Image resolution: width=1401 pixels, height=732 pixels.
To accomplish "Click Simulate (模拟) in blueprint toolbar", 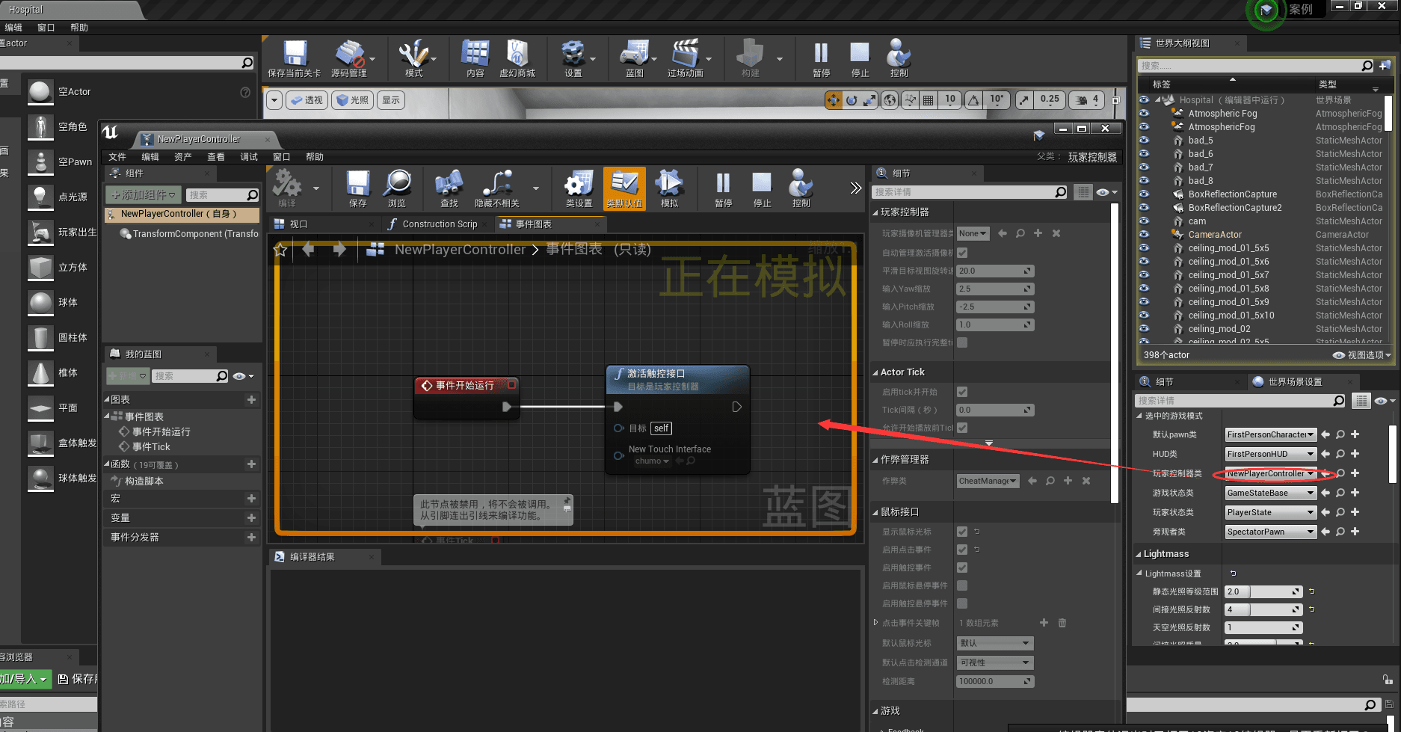I will tap(669, 188).
